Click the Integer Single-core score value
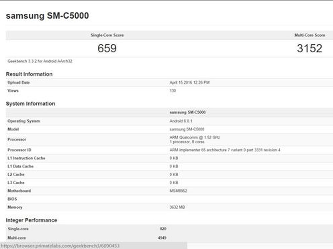333x249 pixels. coord(163,229)
